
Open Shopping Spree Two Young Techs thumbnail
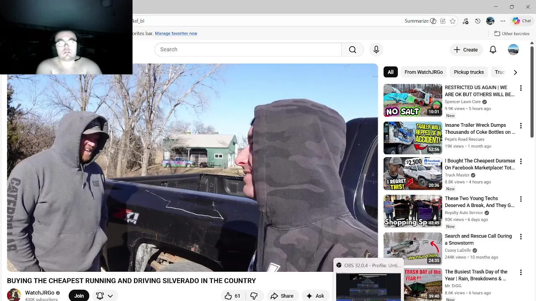click(x=413, y=211)
